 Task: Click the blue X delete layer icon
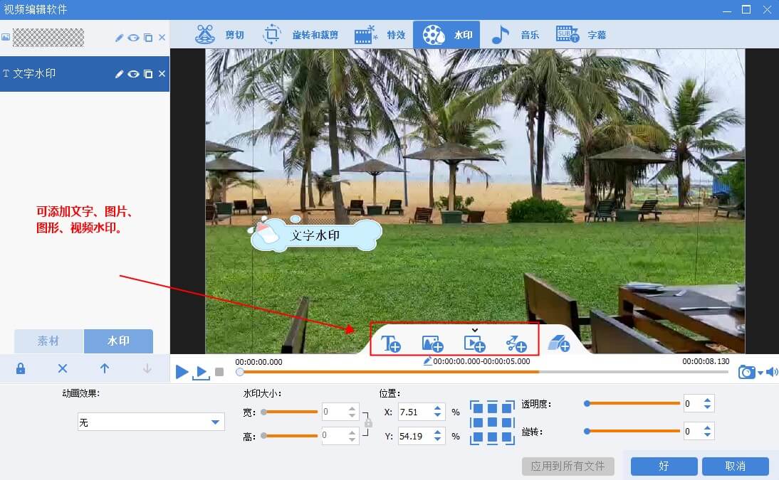63,368
